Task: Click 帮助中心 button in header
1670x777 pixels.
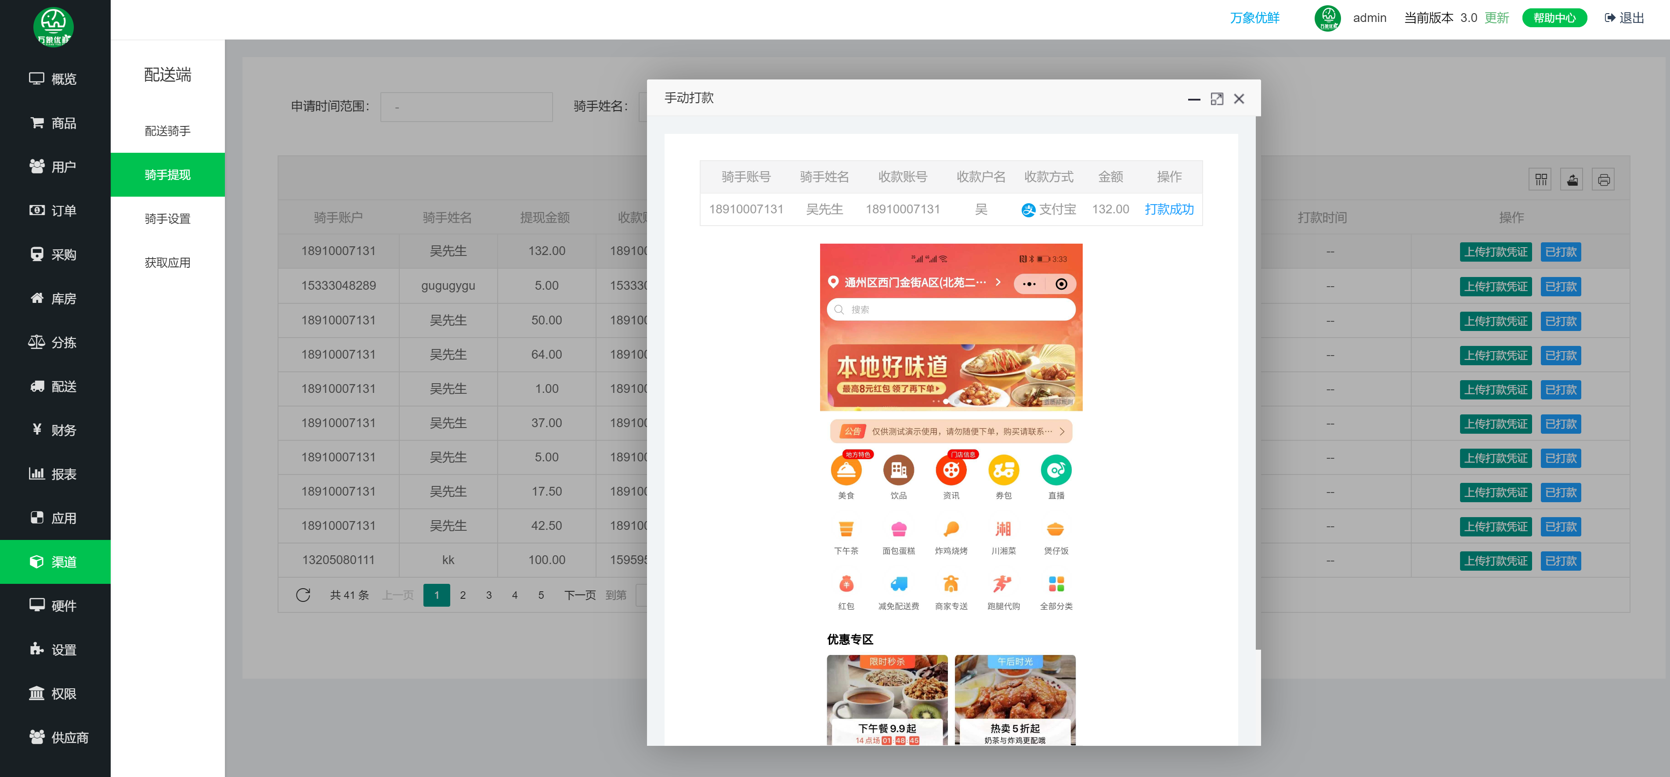Action: pyautogui.click(x=1554, y=18)
